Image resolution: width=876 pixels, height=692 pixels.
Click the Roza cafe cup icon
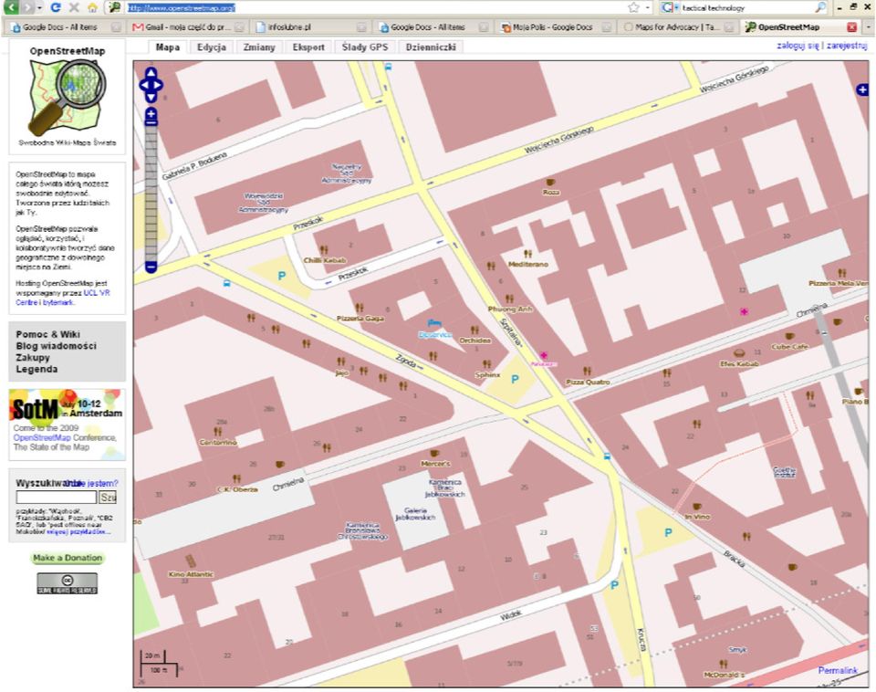[x=550, y=183]
